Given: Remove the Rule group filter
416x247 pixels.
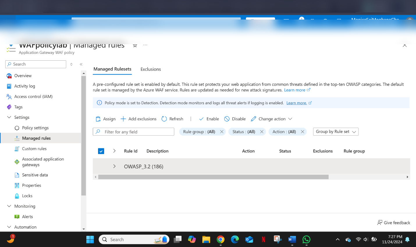Looking at the screenshot, I should [222, 132].
